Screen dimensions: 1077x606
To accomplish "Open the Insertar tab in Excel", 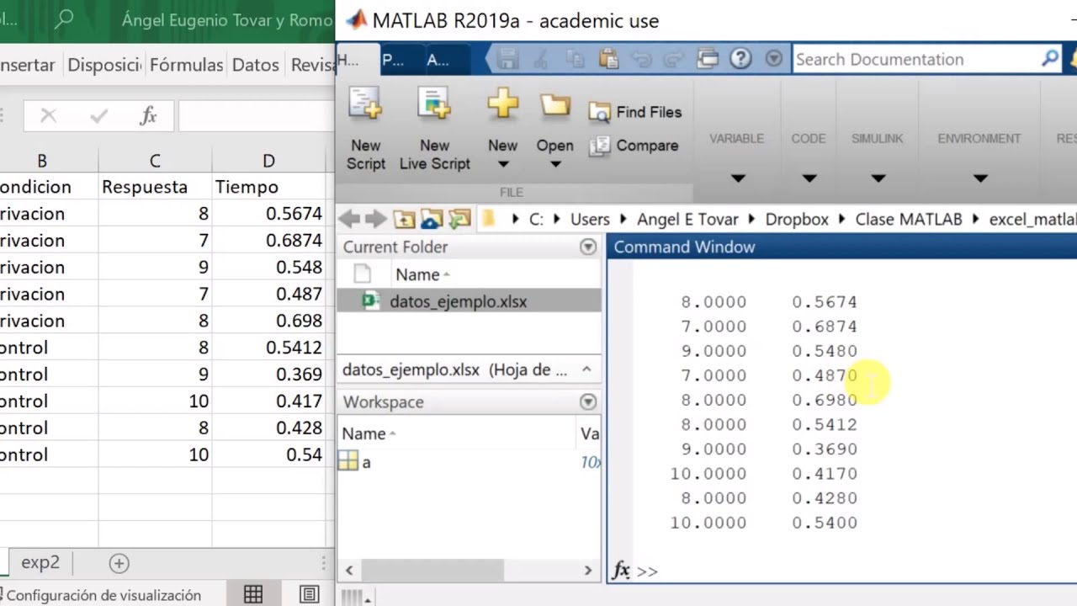I will click(x=28, y=65).
